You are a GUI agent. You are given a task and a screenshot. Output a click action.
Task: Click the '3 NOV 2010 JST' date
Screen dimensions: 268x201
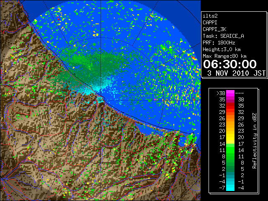tap(236, 73)
